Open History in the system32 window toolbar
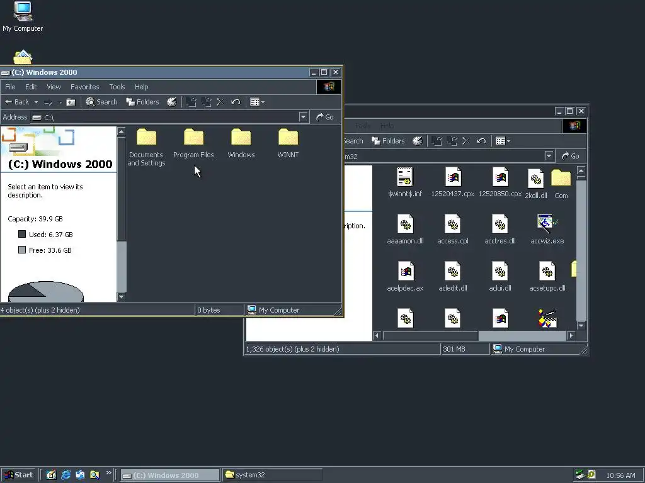 coord(418,141)
